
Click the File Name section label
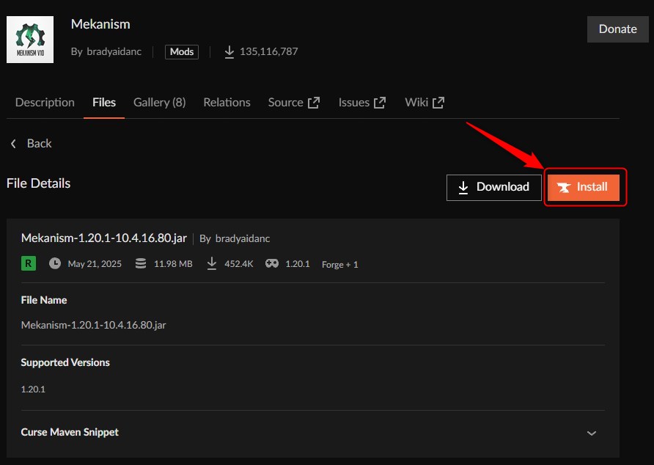(x=44, y=300)
